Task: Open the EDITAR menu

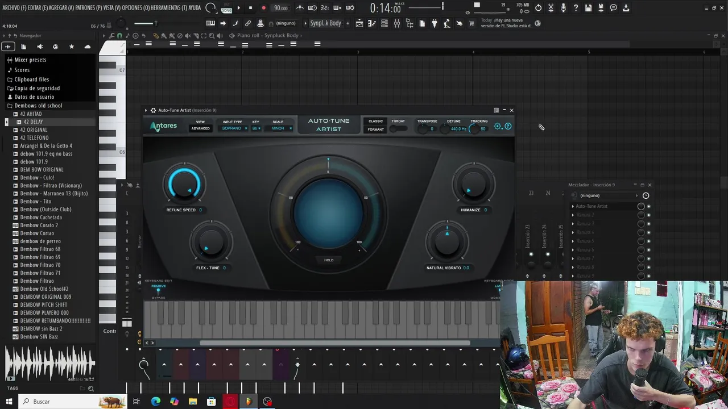Action: point(38,8)
